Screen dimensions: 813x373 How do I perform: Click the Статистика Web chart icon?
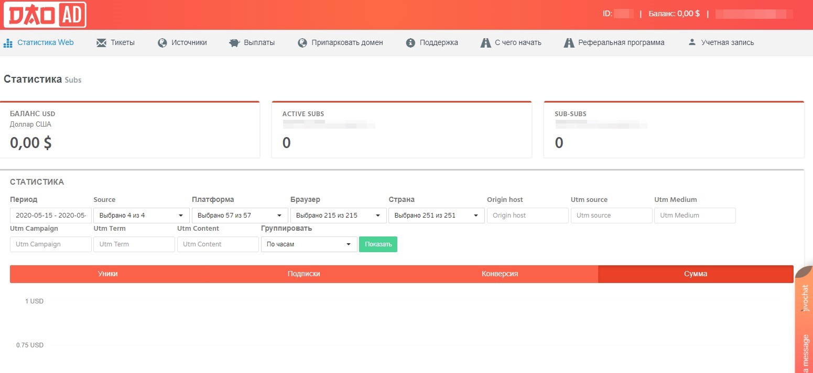pyautogui.click(x=8, y=43)
